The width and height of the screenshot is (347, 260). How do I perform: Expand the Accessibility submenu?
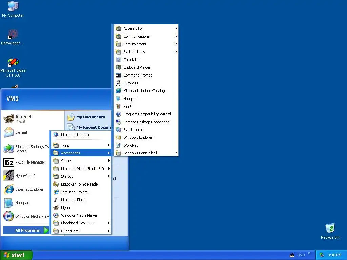[146, 28]
